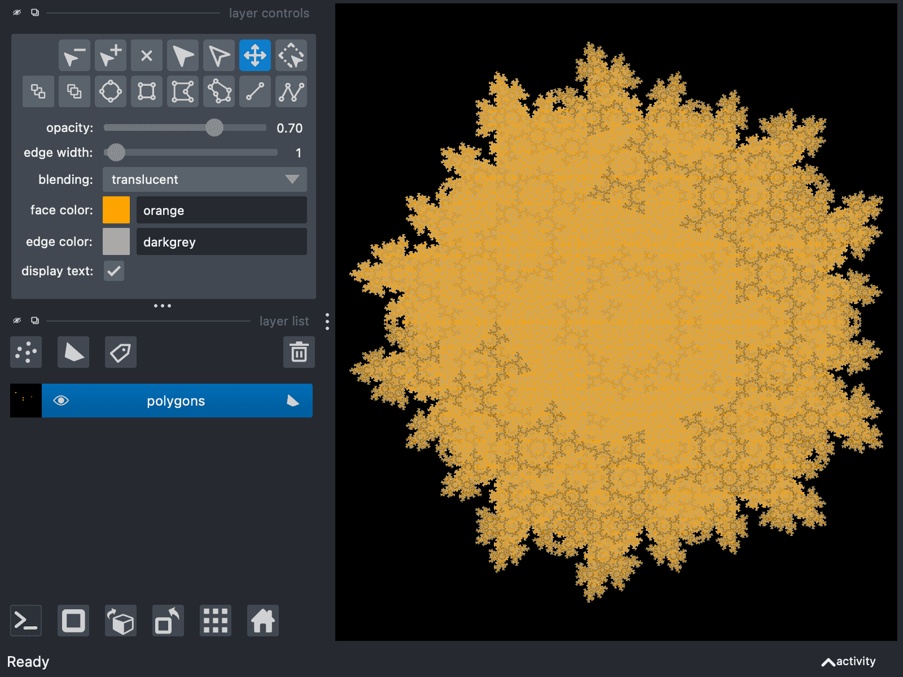Select the polygons layer row
This screenshot has width=903, height=677.
[161, 401]
